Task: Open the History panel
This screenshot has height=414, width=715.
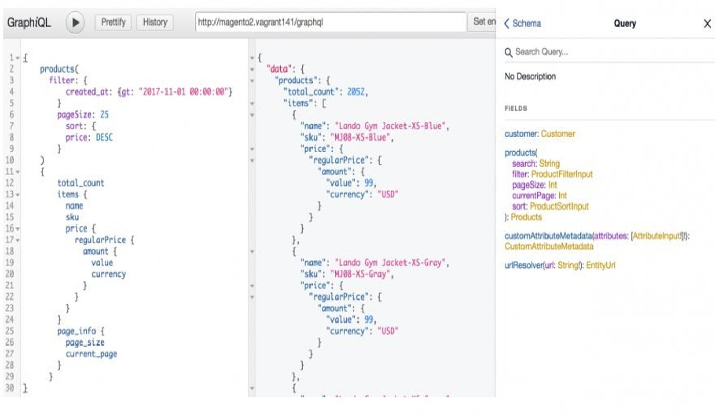Action: point(155,22)
